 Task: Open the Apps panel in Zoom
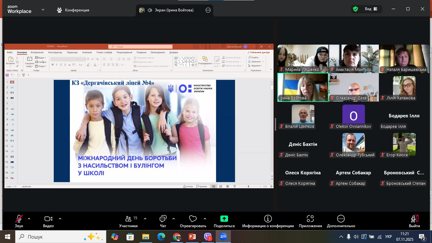point(310,219)
